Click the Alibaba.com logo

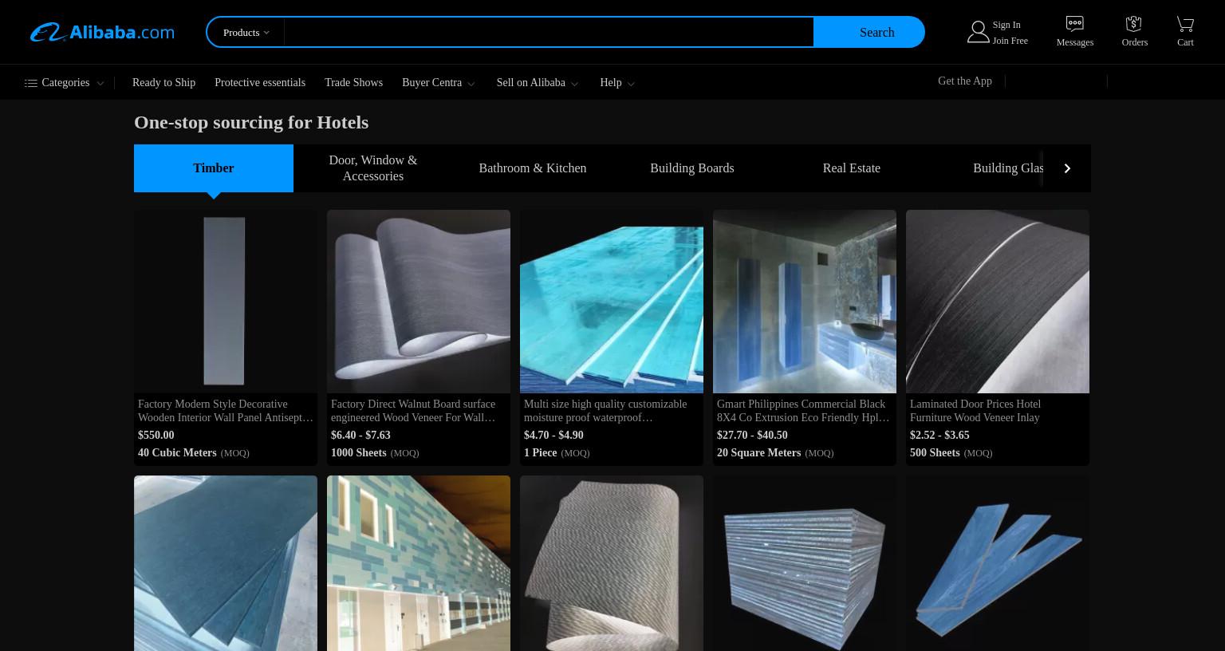(x=102, y=32)
